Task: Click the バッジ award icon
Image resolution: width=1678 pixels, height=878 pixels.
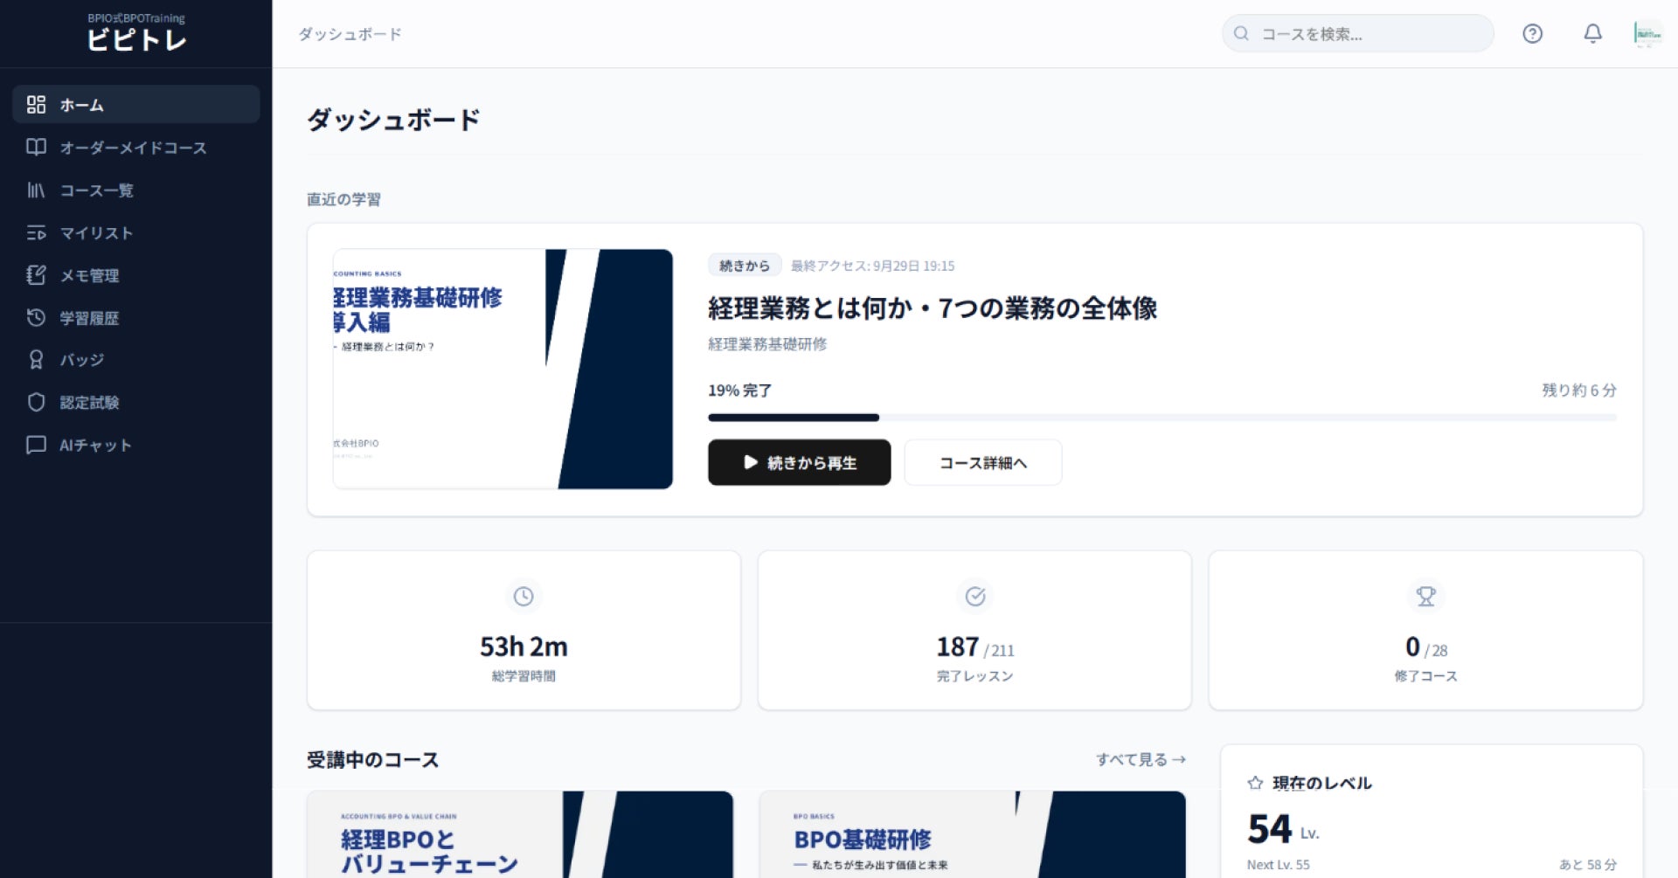Action: click(36, 359)
